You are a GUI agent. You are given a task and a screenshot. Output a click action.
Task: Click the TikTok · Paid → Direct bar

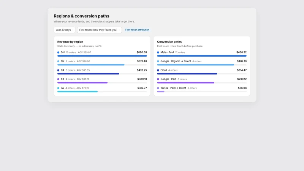pos(161,92)
